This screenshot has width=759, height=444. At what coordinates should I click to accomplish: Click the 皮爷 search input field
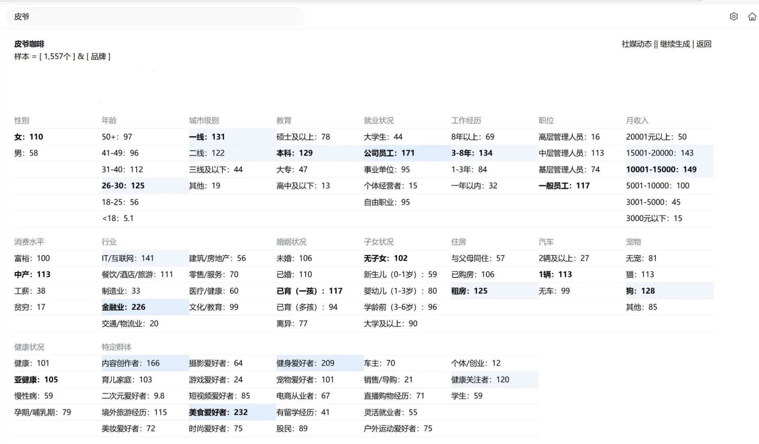155,16
